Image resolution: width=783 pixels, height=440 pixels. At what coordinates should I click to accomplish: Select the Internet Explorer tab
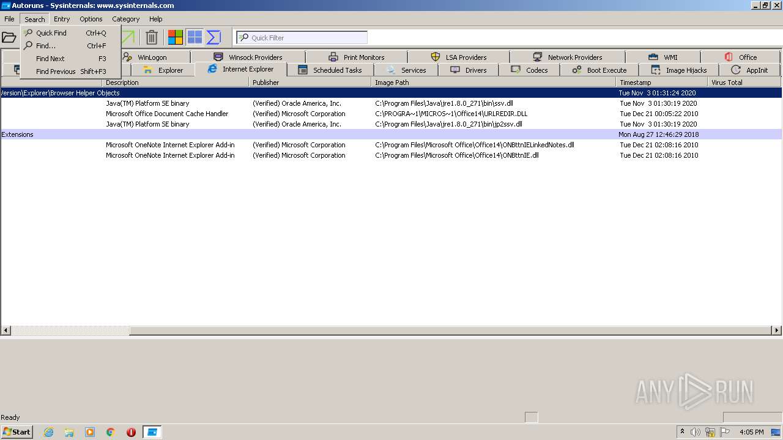click(241, 69)
